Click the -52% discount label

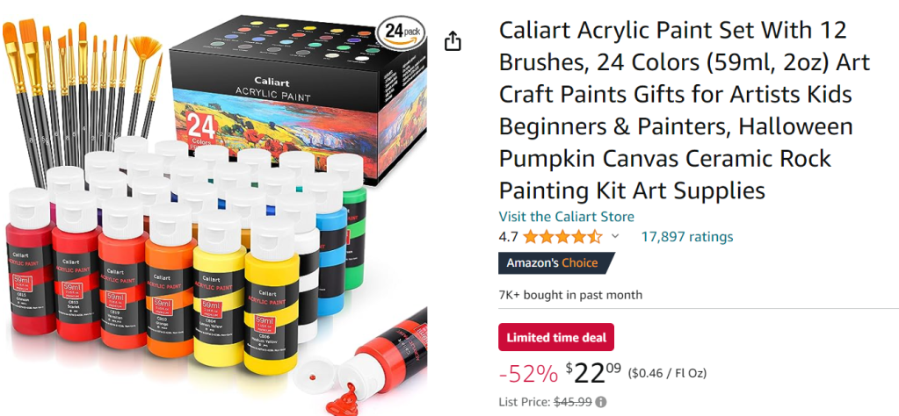[x=528, y=374]
